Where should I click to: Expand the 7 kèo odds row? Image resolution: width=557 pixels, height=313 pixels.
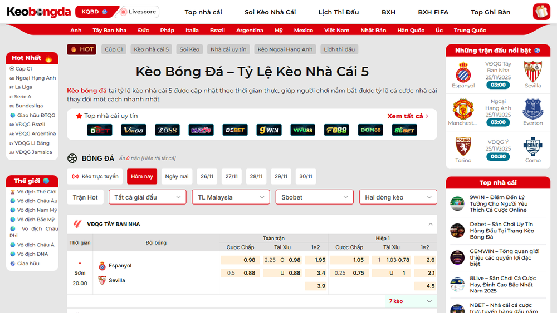click(x=411, y=301)
